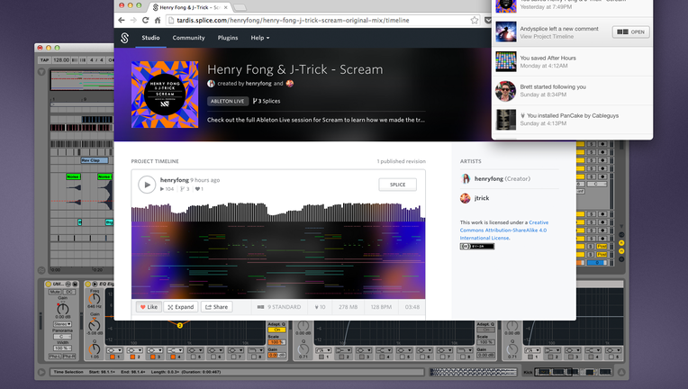688x389 pixels.
Task: Reload the page in the browser
Action: [x=145, y=20]
